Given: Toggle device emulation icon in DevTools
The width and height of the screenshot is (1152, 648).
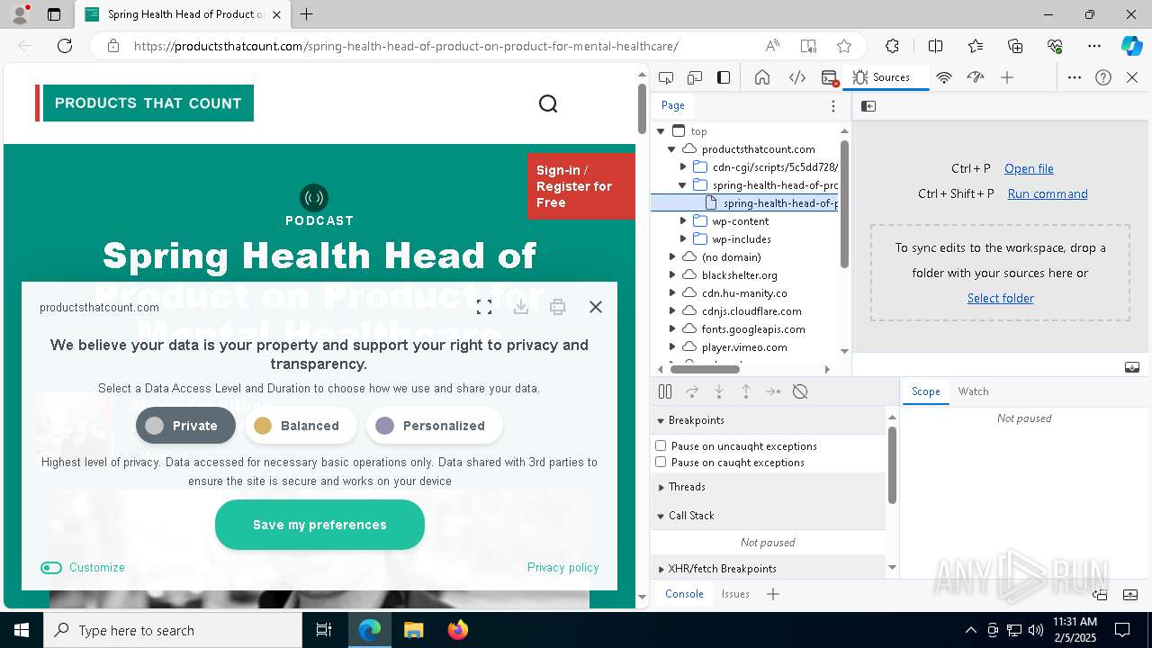Looking at the screenshot, I should click(695, 77).
